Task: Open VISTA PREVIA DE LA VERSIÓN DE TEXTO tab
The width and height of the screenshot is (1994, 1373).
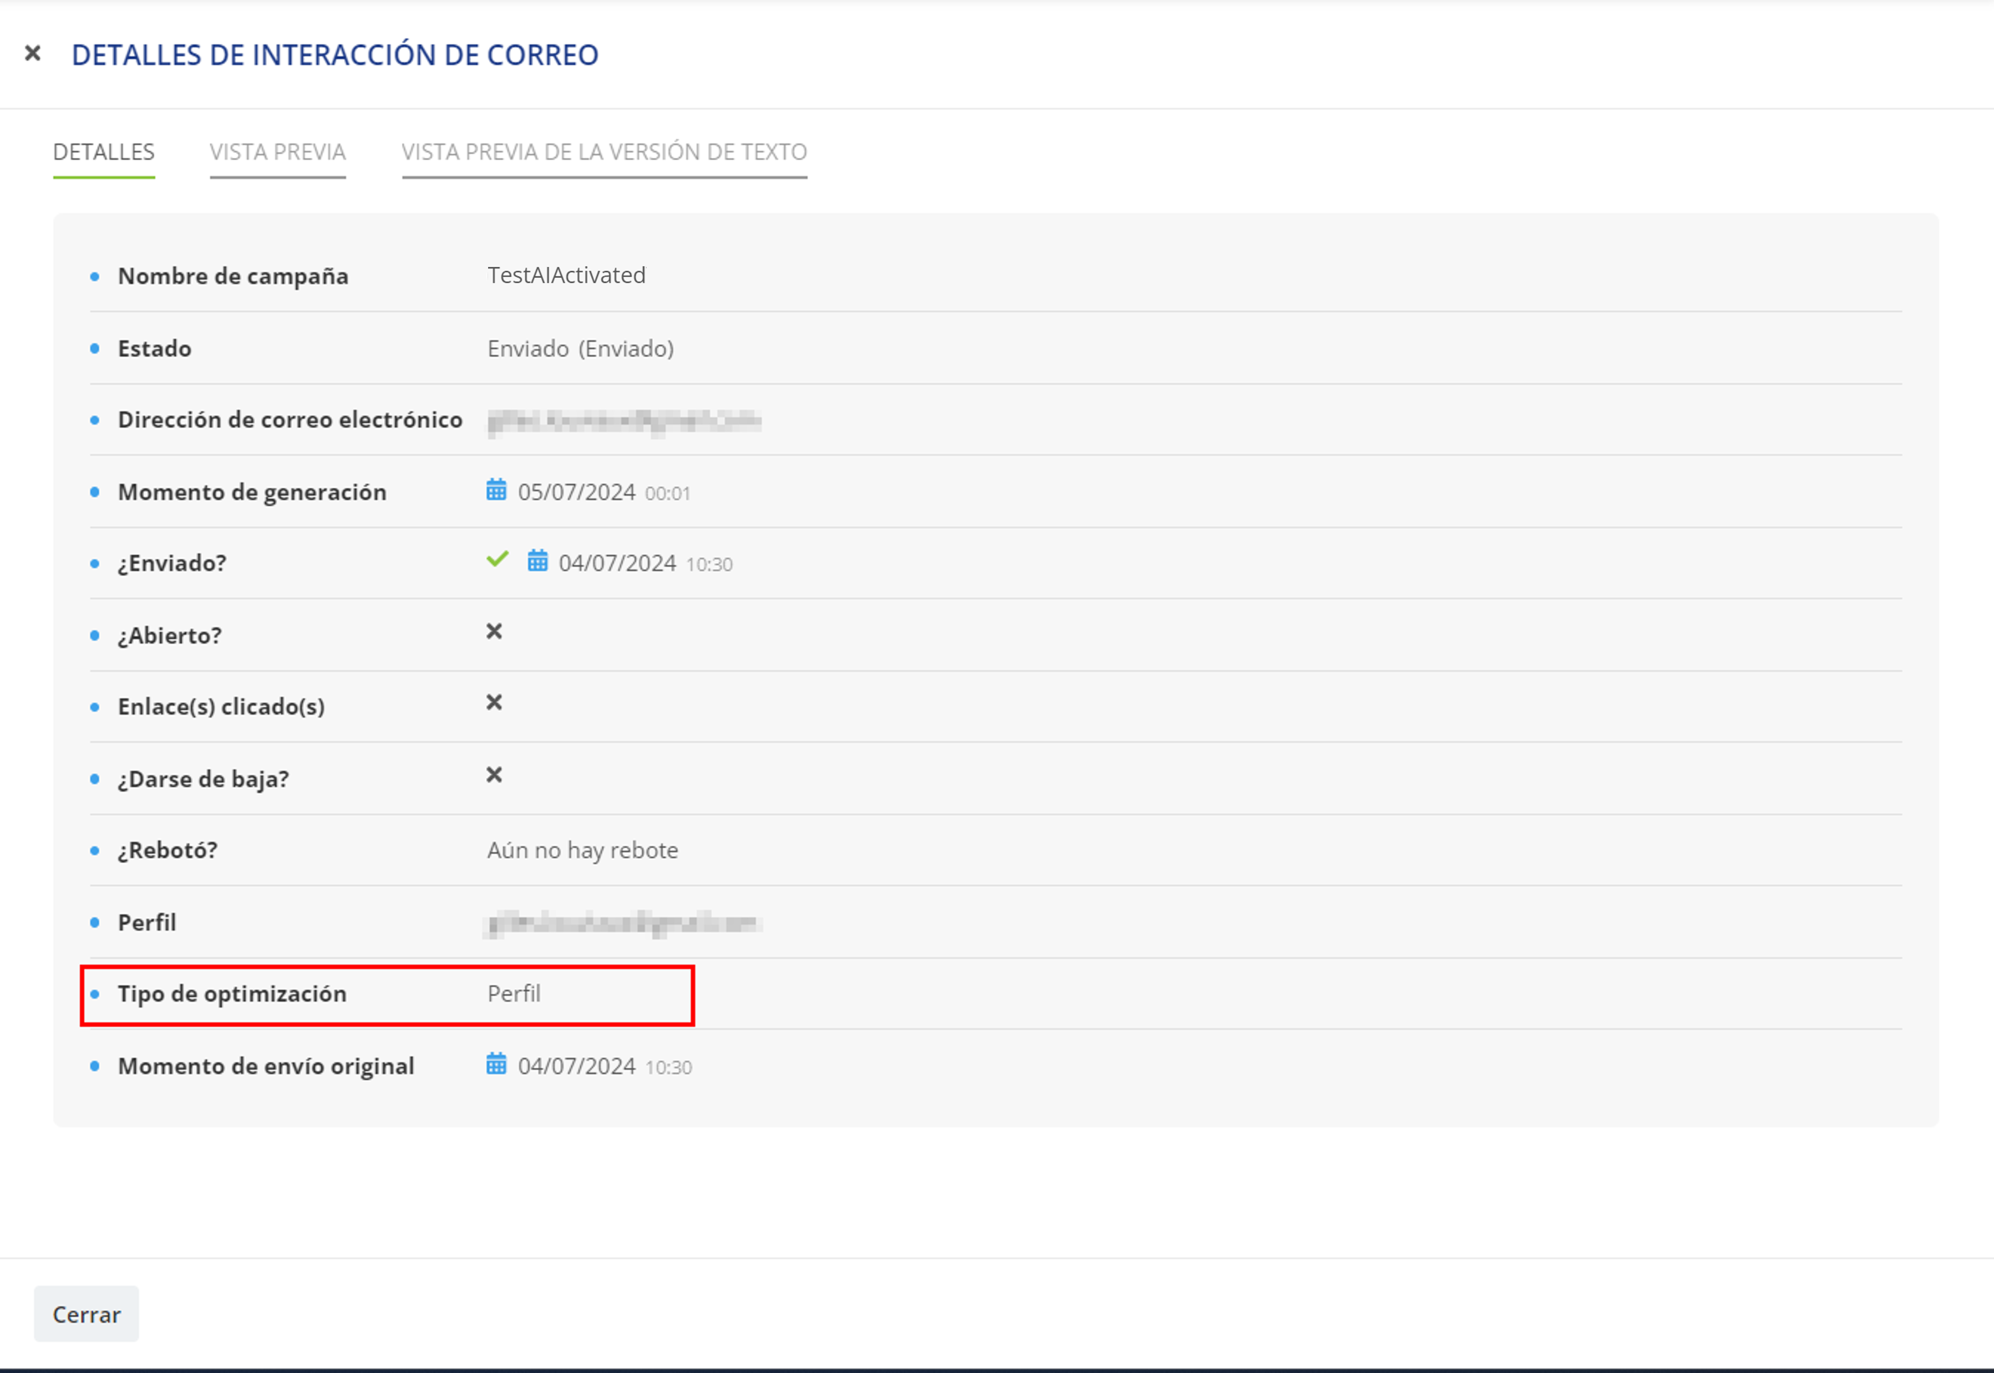Action: (604, 152)
